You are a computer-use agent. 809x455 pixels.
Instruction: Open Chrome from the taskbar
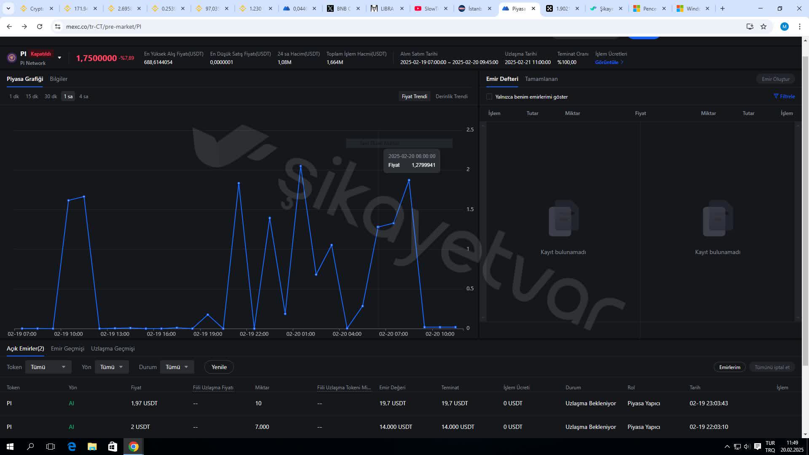point(133,447)
